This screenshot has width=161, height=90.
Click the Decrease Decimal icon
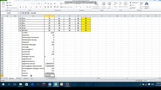[x=90, y=7]
